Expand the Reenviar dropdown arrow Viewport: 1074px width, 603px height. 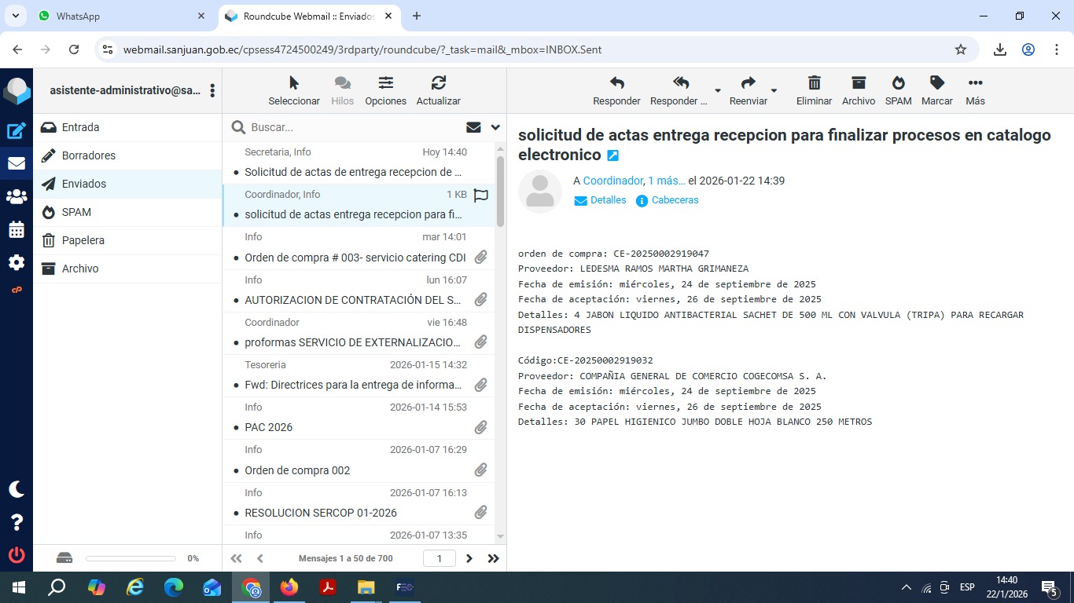pos(774,91)
